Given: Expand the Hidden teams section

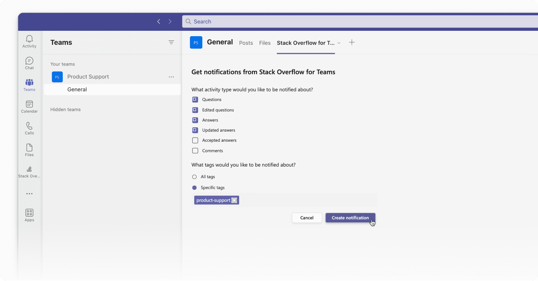Looking at the screenshot, I should pyautogui.click(x=65, y=110).
